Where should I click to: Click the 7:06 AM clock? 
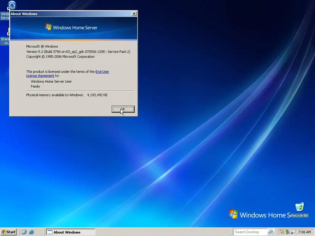[x=305, y=232]
